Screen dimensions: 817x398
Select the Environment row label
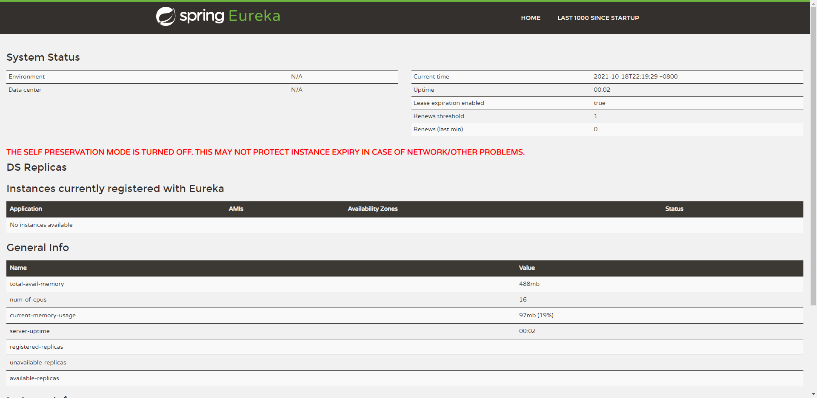(26, 76)
